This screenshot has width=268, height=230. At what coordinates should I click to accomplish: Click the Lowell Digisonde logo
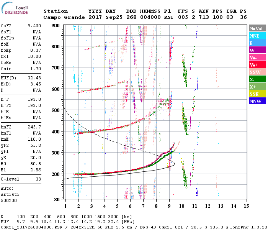(x=15, y=8)
